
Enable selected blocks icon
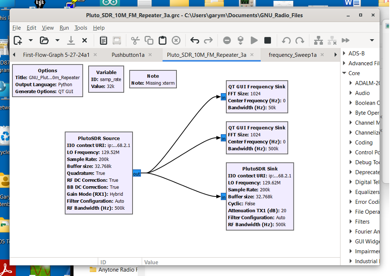(x=319, y=40)
